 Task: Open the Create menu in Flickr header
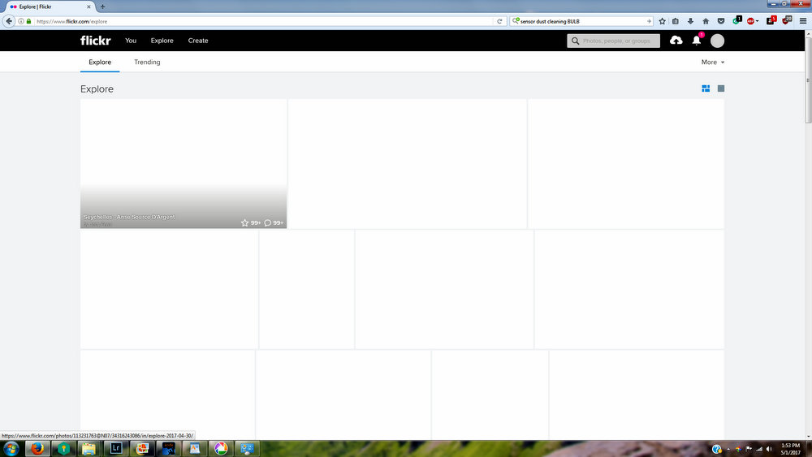[x=198, y=41]
